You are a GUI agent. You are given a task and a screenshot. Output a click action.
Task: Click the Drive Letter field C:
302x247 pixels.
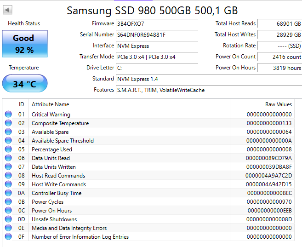[157, 68]
